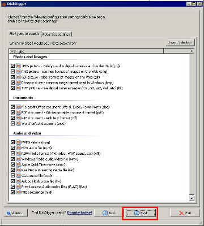Toggle the RTF document checkbox

(12, 118)
